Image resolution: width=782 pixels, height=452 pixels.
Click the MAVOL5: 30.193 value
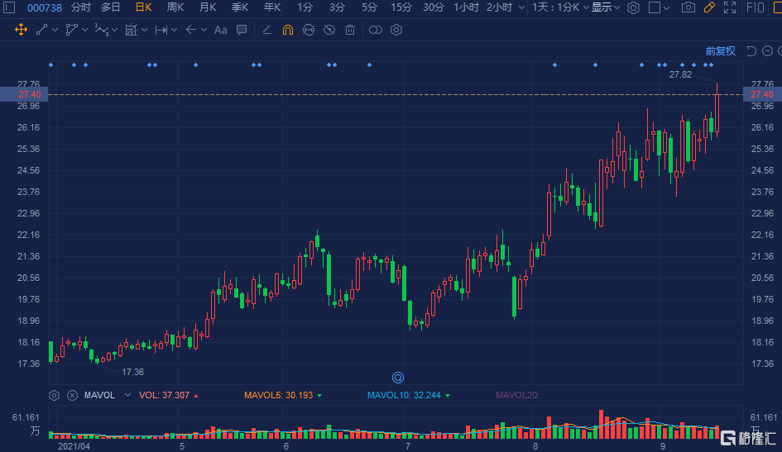coord(278,395)
